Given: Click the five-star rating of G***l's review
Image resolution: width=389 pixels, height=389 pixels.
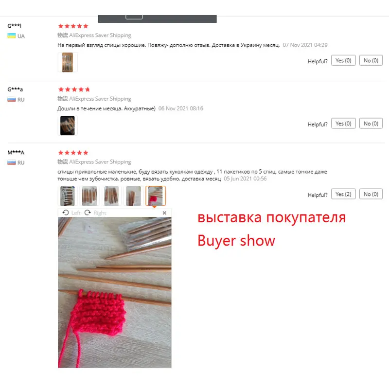Looking at the screenshot, I should click(73, 26).
